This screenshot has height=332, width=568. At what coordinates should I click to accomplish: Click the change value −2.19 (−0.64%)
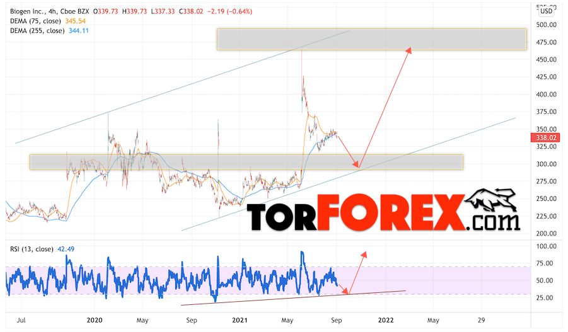(x=229, y=11)
